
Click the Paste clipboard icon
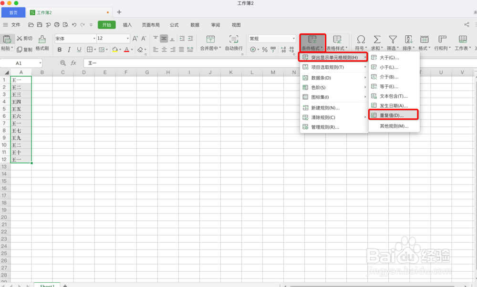click(7, 39)
